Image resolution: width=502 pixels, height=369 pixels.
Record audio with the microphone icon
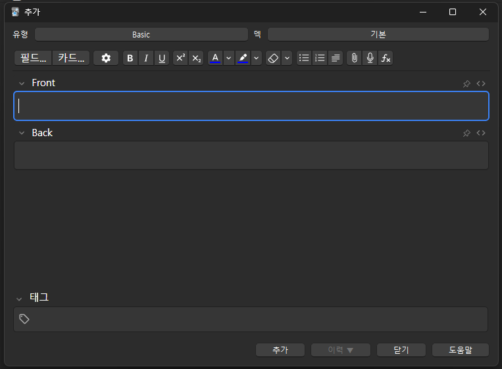tap(370, 58)
